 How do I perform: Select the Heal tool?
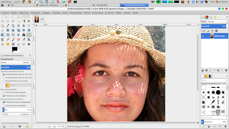click(8, 44)
